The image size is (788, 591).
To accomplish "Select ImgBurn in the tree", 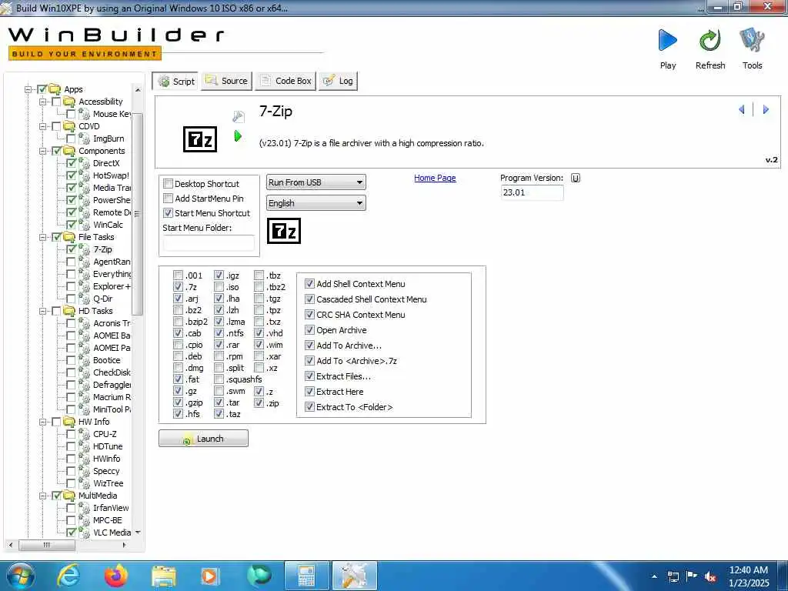I will coord(109,139).
